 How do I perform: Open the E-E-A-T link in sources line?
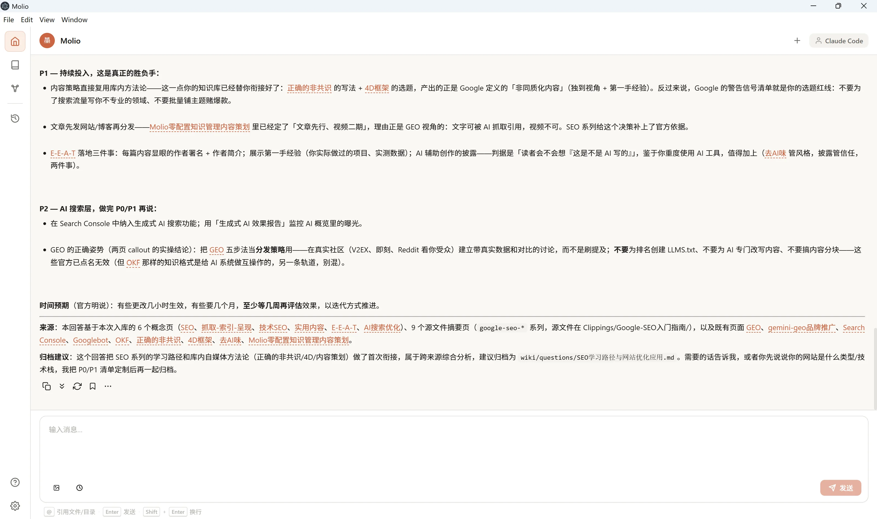[344, 328]
